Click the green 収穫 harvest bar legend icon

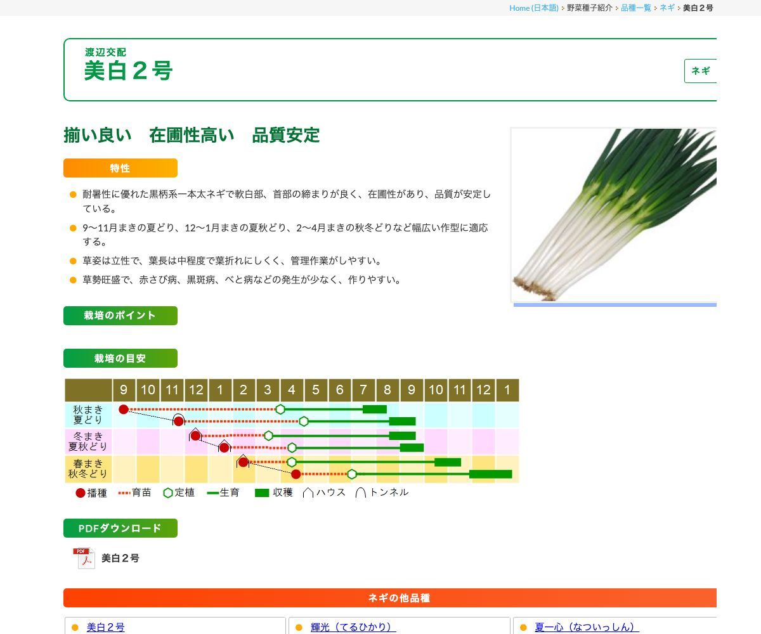coord(262,493)
